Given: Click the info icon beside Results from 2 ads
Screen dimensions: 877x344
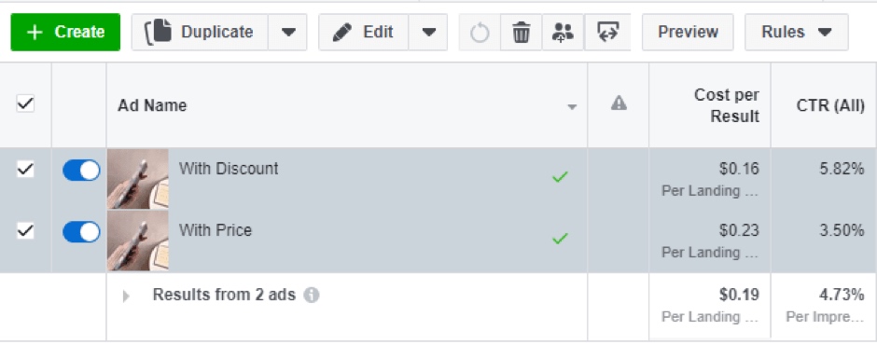Looking at the screenshot, I should coord(312,295).
